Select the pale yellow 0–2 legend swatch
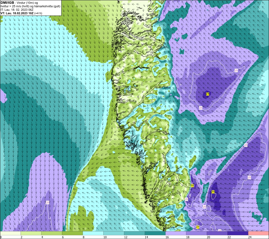The image size is (269, 239). tap(10, 233)
